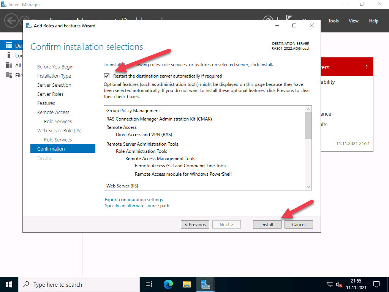Open Task View on the taskbar

(x=149, y=284)
